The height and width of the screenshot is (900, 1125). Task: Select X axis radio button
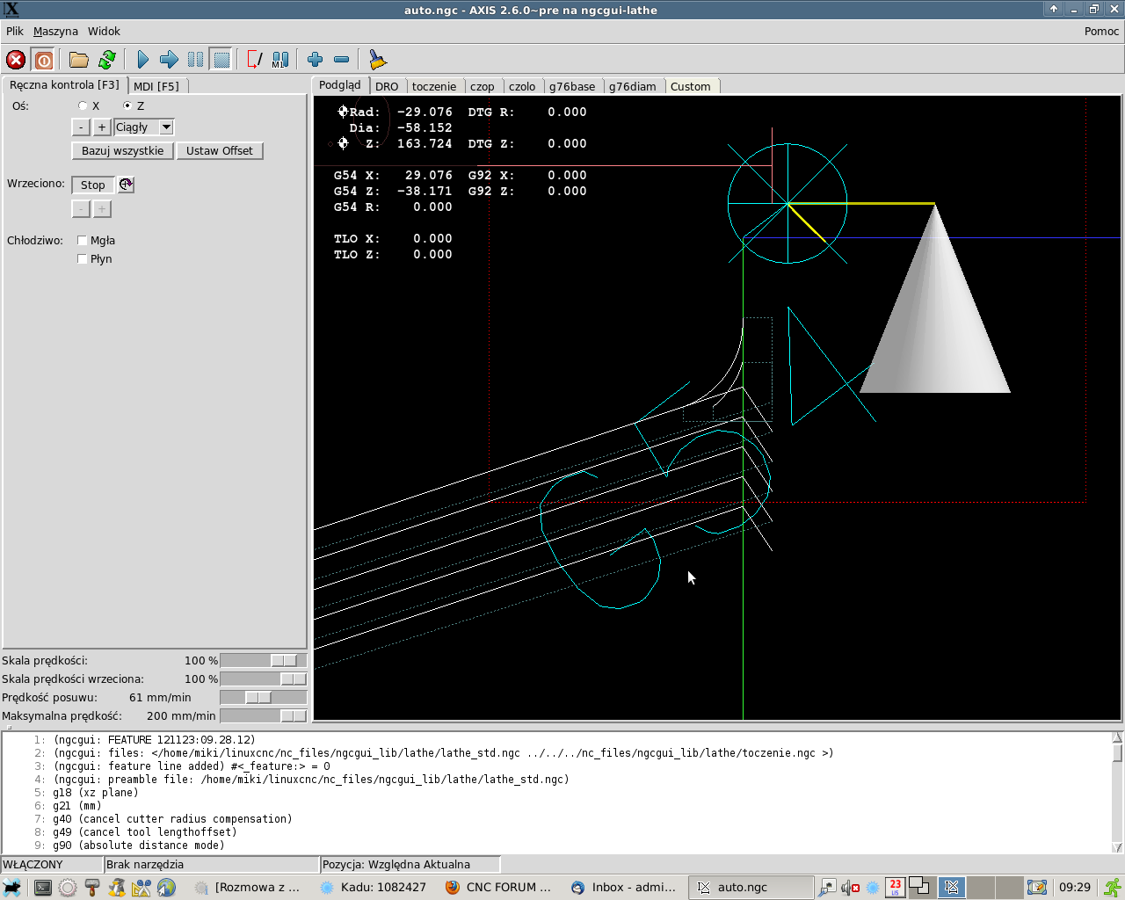83,105
